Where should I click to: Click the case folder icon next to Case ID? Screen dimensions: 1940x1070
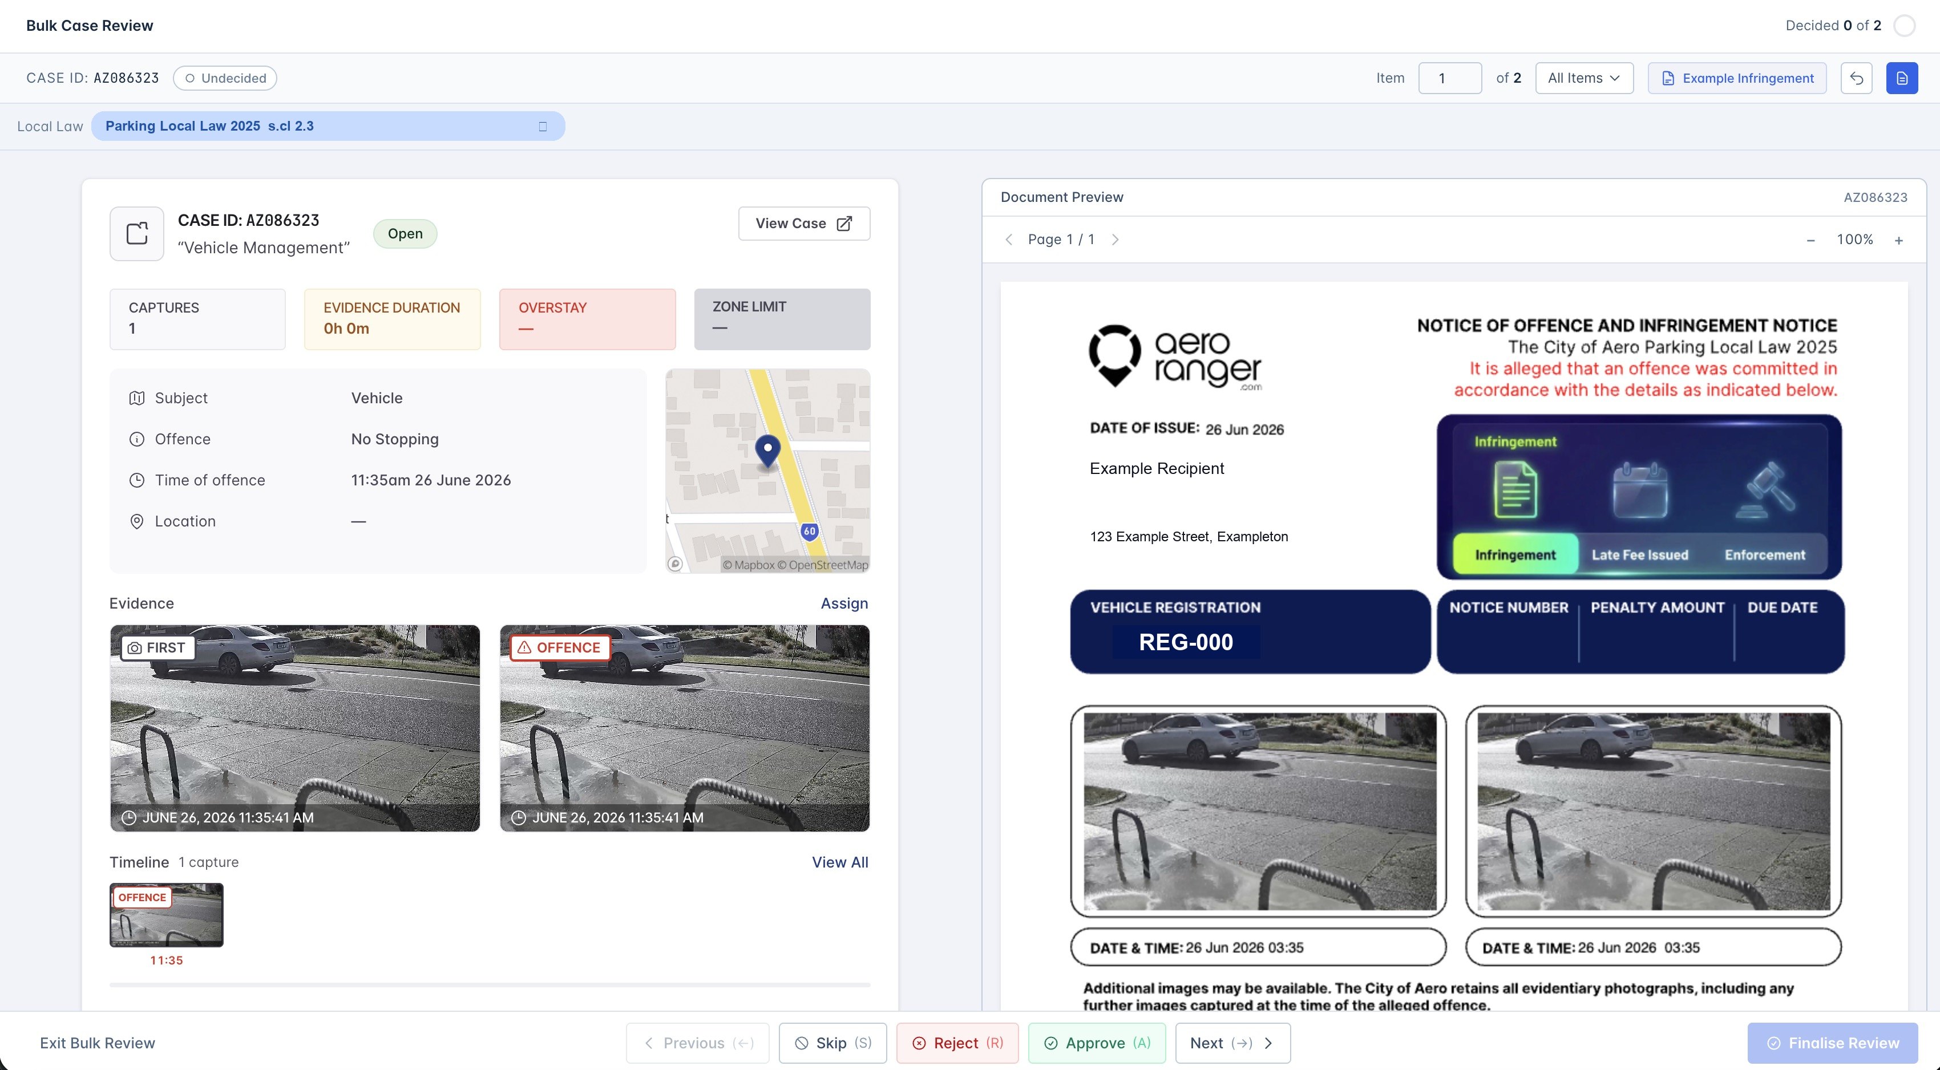point(136,233)
